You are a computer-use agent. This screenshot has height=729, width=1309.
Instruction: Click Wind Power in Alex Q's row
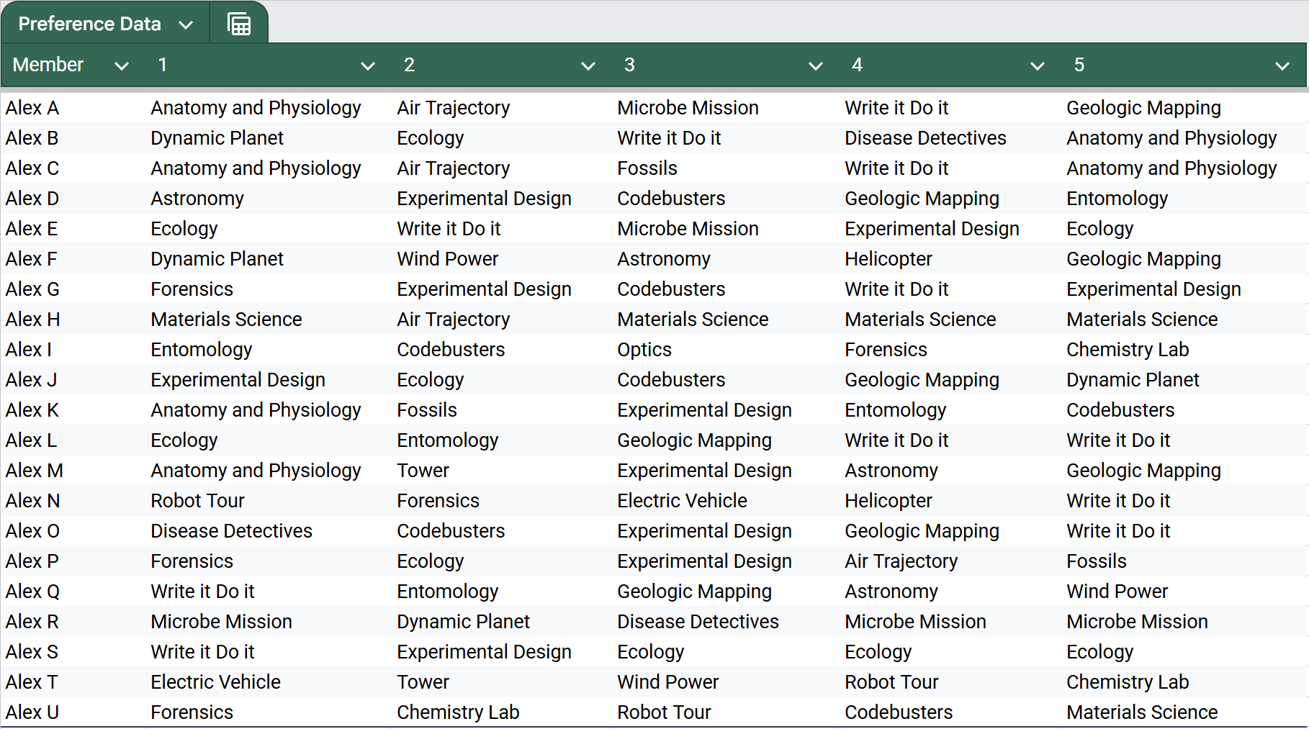click(x=1117, y=591)
